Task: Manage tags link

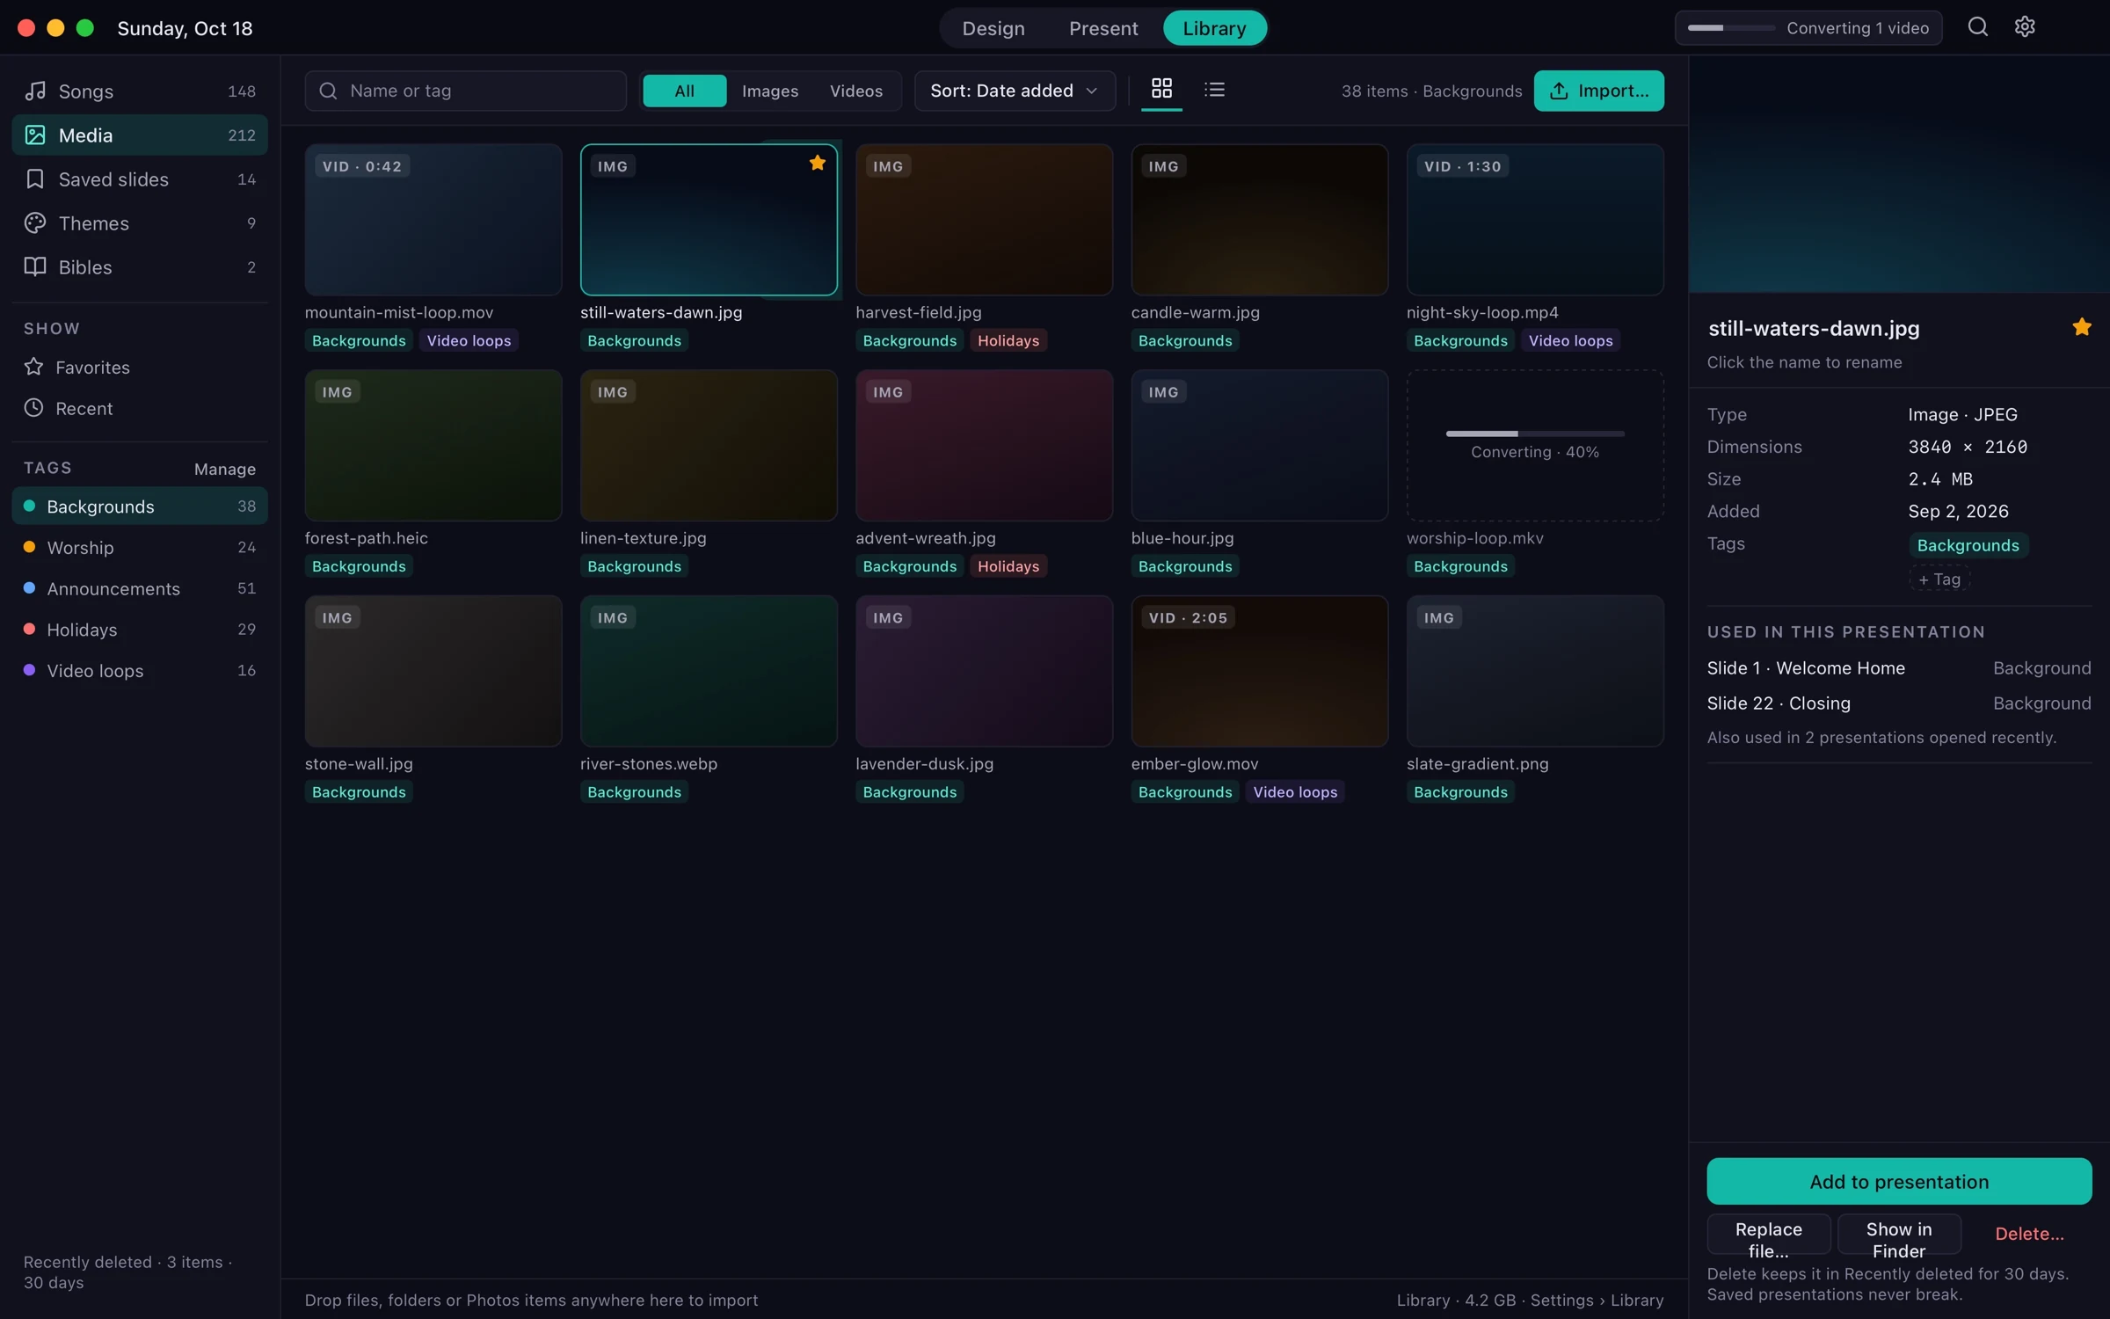Action: point(225,469)
